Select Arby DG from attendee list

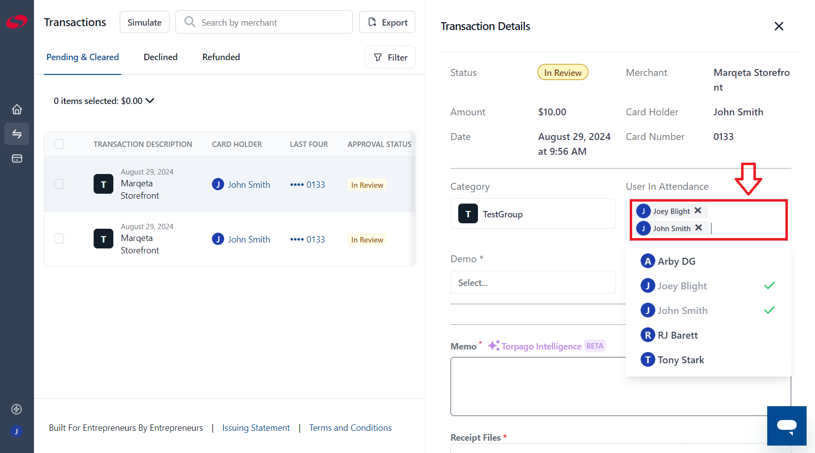[x=708, y=261]
